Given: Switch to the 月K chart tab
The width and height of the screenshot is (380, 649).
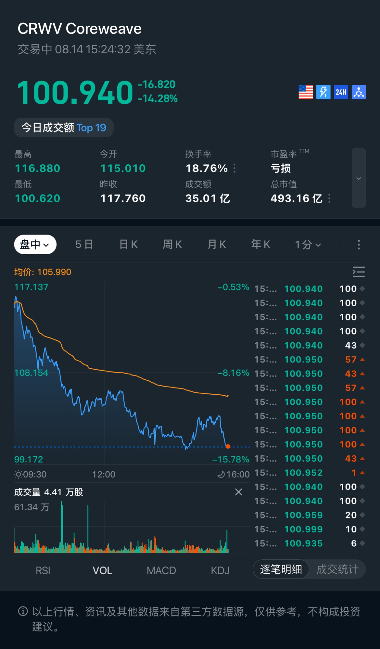Looking at the screenshot, I should pyautogui.click(x=217, y=245).
